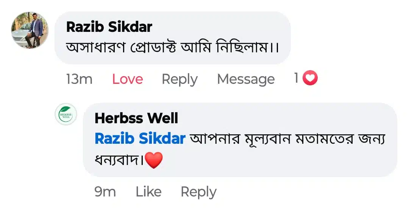Open the black Razib Sikdar commenter name
409x212 pixels.
[x=109, y=27]
